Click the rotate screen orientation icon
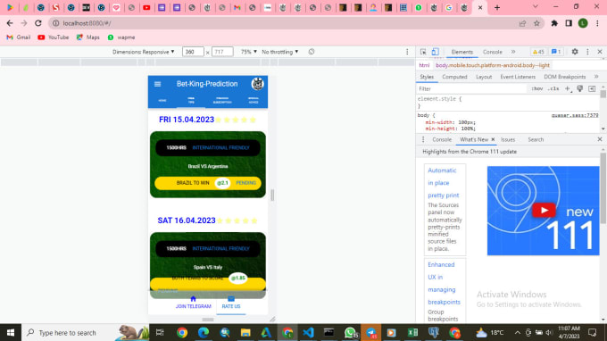Image resolution: width=607 pixels, height=341 pixels. tap(312, 52)
